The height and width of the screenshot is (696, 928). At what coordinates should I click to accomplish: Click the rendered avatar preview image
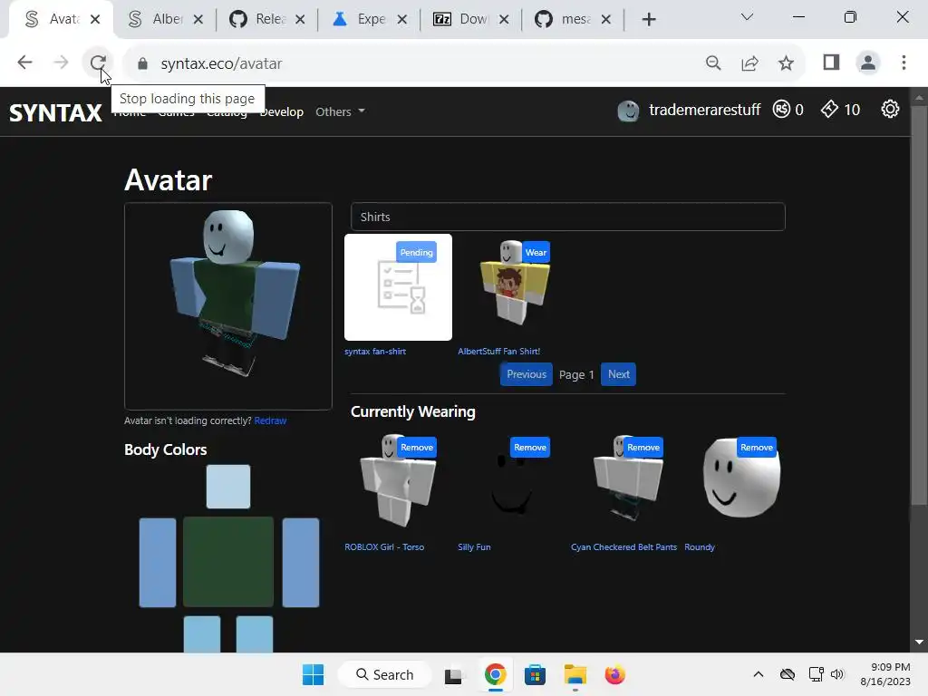point(228,306)
